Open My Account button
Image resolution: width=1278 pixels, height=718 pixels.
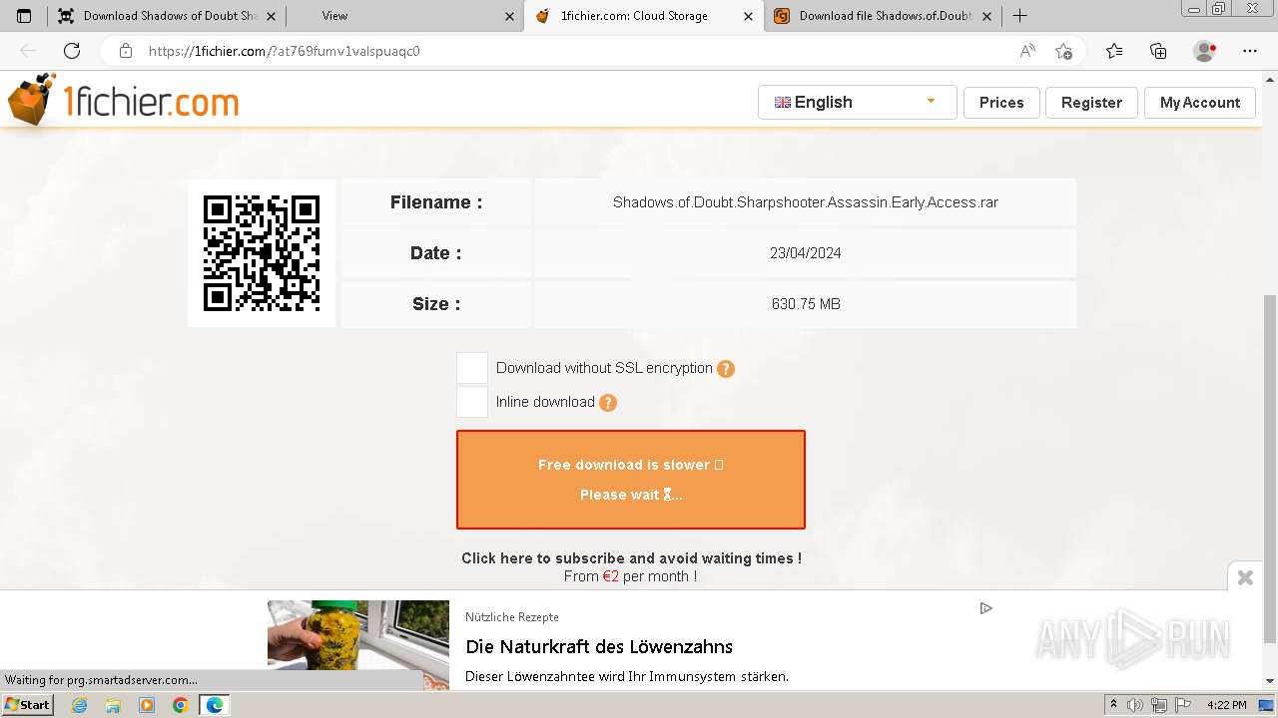pos(1199,102)
